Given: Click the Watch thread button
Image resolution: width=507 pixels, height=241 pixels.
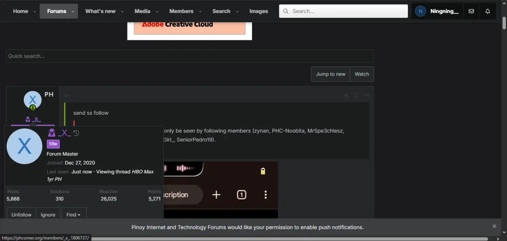Looking at the screenshot, I should (x=362, y=74).
